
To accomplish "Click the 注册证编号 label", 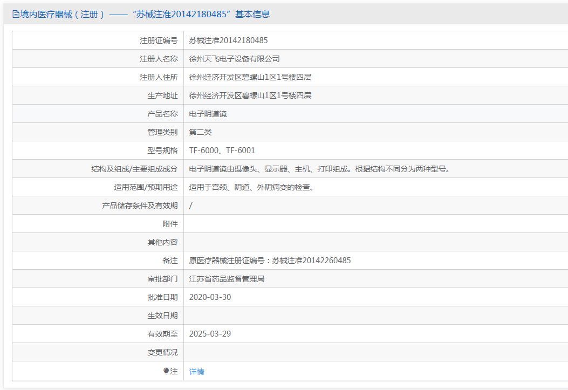I will tap(159, 40).
